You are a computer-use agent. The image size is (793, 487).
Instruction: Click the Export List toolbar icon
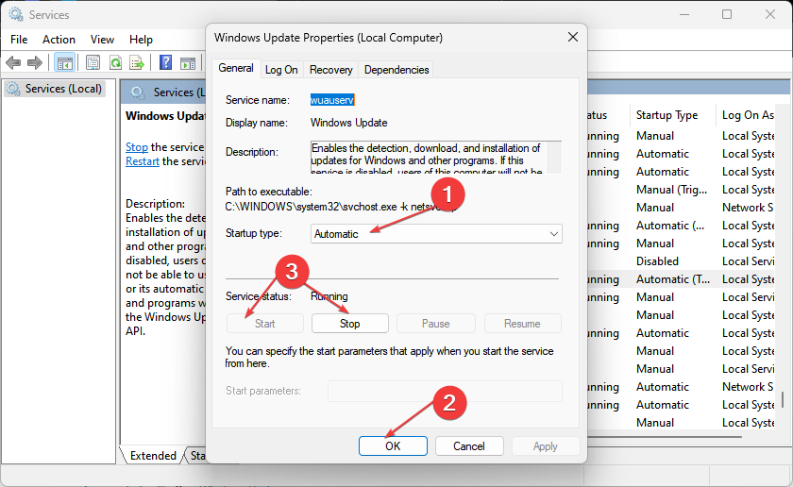pyautogui.click(x=137, y=62)
